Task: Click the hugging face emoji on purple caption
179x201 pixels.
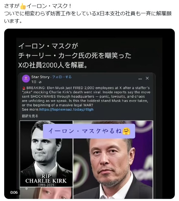Action: [126, 131]
